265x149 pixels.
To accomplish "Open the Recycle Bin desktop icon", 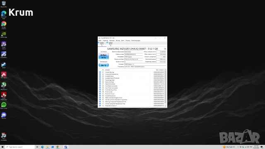I will [x=4, y=4].
